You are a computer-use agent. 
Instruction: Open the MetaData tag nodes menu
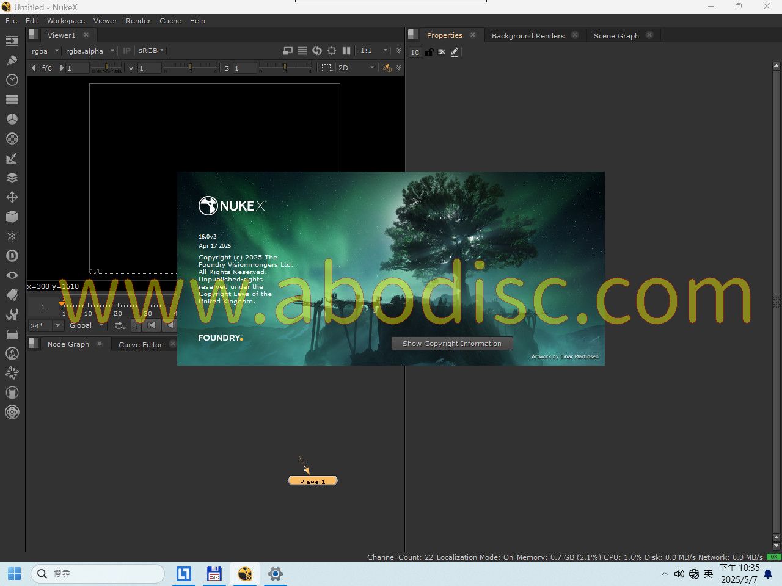pos(12,295)
